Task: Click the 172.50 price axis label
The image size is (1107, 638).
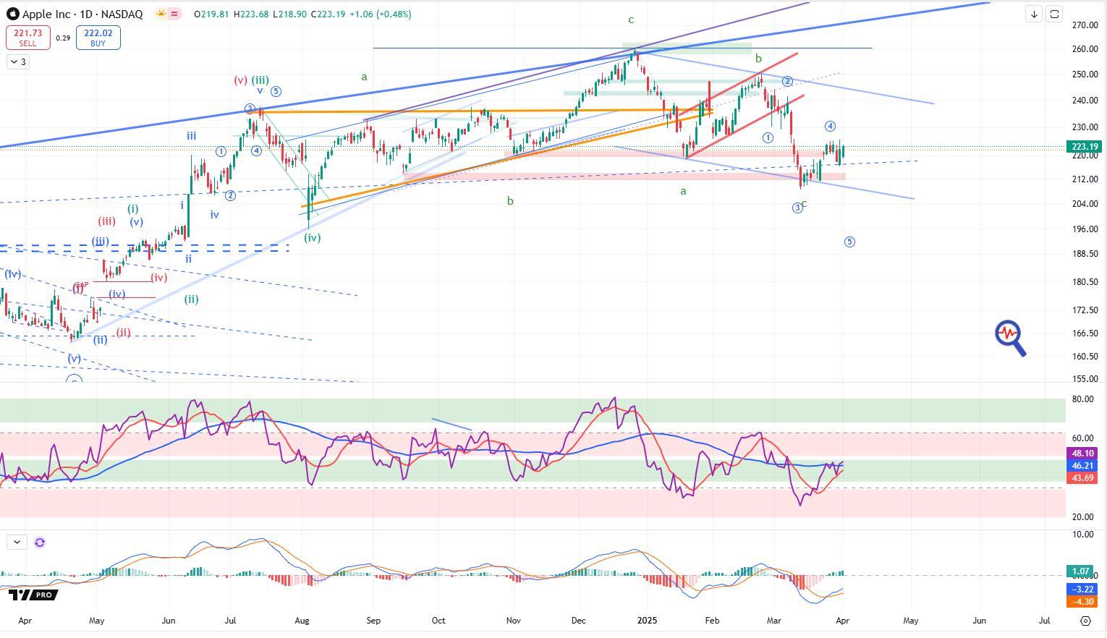Action: pyautogui.click(x=1085, y=310)
